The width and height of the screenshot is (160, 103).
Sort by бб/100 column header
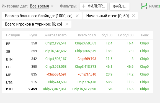107,35
